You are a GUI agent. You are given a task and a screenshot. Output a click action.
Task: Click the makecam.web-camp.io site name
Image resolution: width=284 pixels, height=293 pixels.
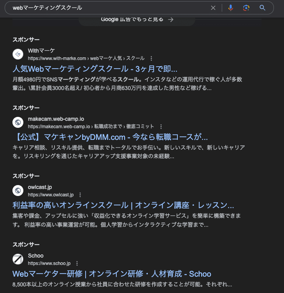56,119
